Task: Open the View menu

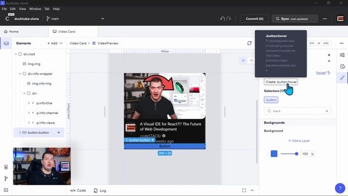Action: pos(22,9)
